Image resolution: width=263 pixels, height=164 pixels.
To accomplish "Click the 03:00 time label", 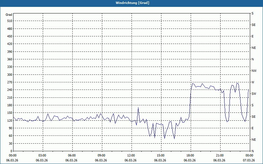I will click(43, 155).
